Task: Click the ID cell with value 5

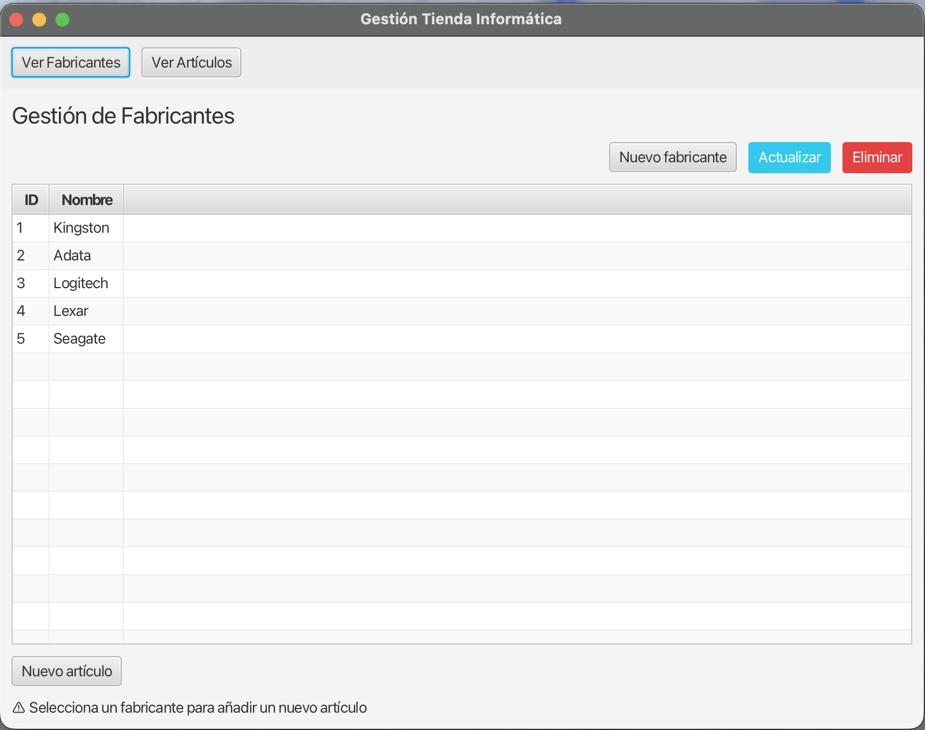Action: [x=31, y=339]
